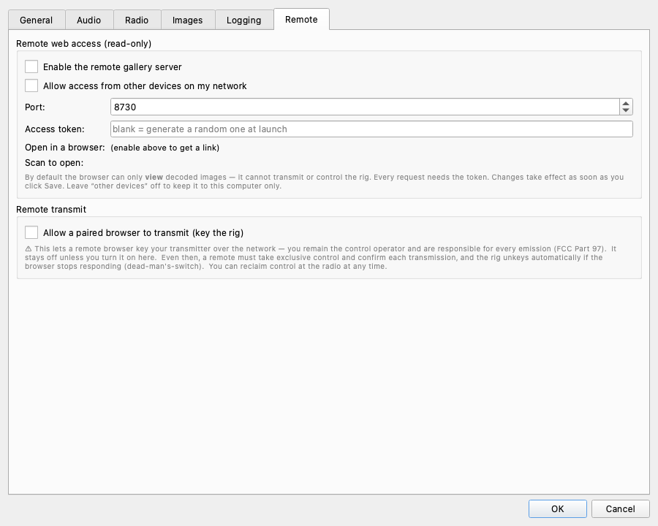Click the "Port:" label
The image size is (658, 526).
click(35, 107)
